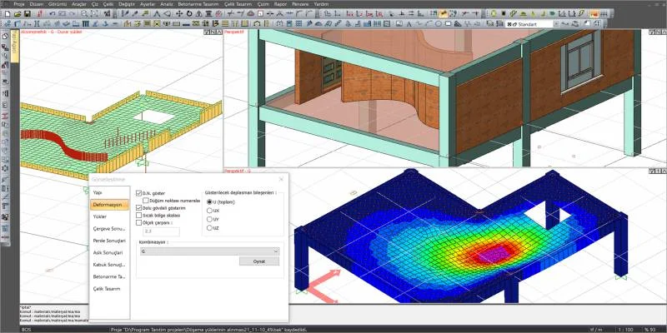667x333 pixels.
Task: Click the circular Rotate tool icon
Action: coord(189,13)
